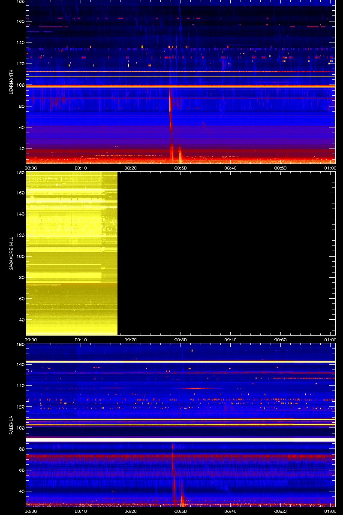Viewport: 343px width, 515px height.
Task: Select the 40 frequency tick in Palehua panel
Action: 21,491
